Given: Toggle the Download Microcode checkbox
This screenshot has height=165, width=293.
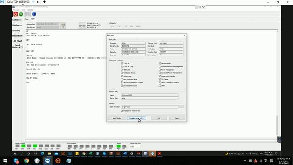Looking at the screenshot, I should pos(122,86).
